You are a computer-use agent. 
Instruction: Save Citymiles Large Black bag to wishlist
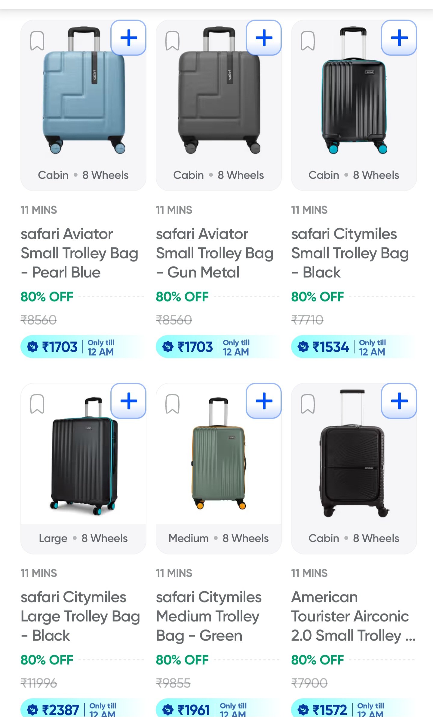37,404
